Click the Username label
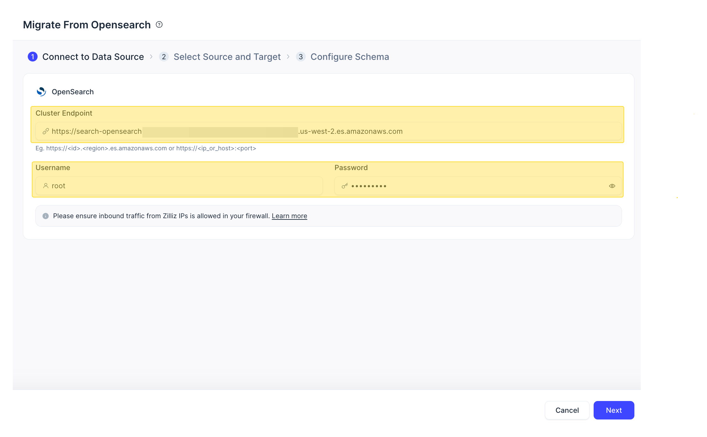The height and width of the screenshot is (437, 707). 53,168
